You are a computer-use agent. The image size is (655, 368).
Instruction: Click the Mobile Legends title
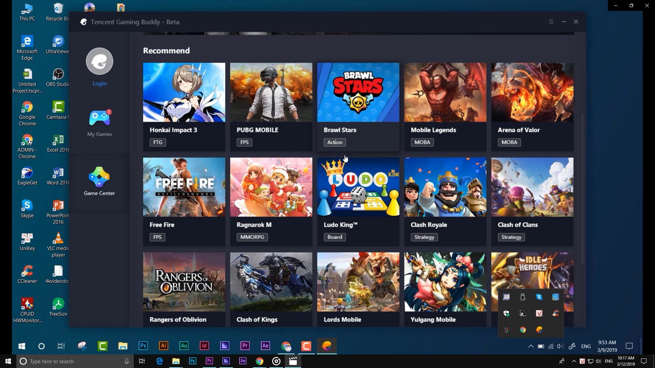[x=433, y=130]
